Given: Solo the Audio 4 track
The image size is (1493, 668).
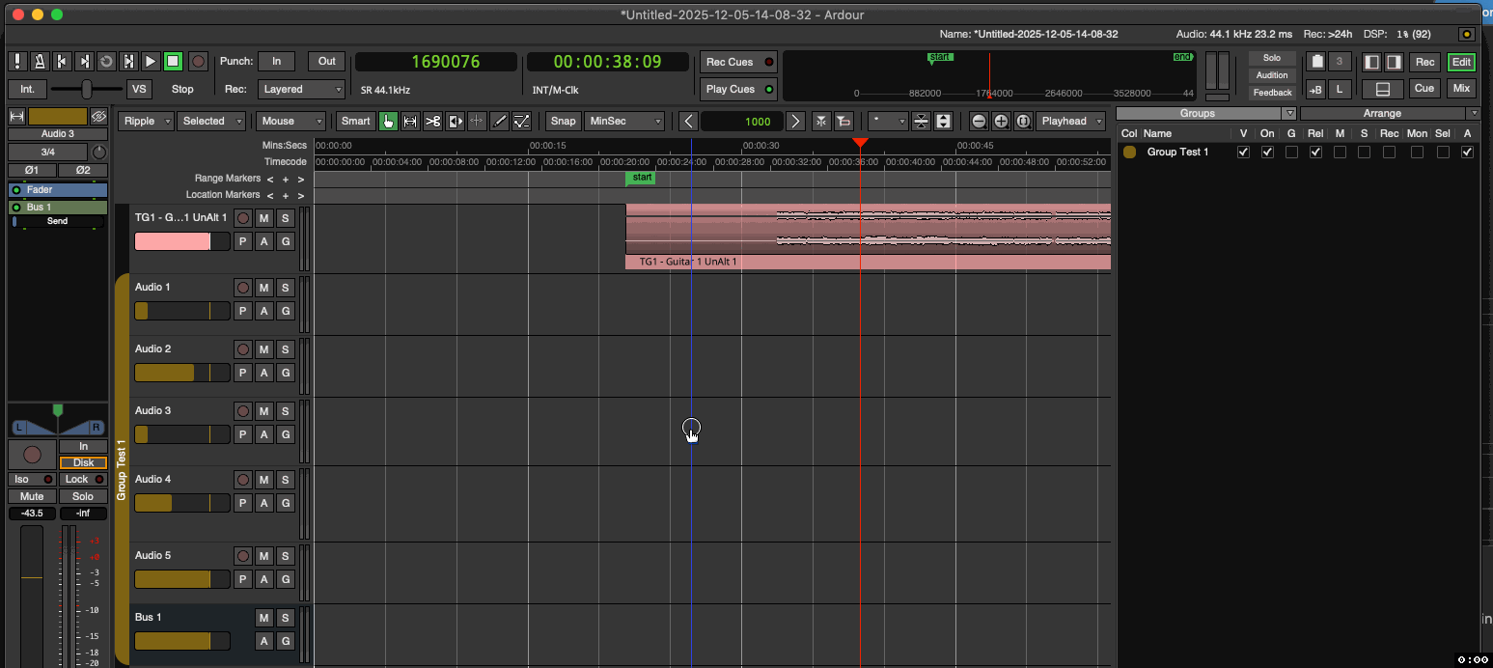Looking at the screenshot, I should point(285,480).
